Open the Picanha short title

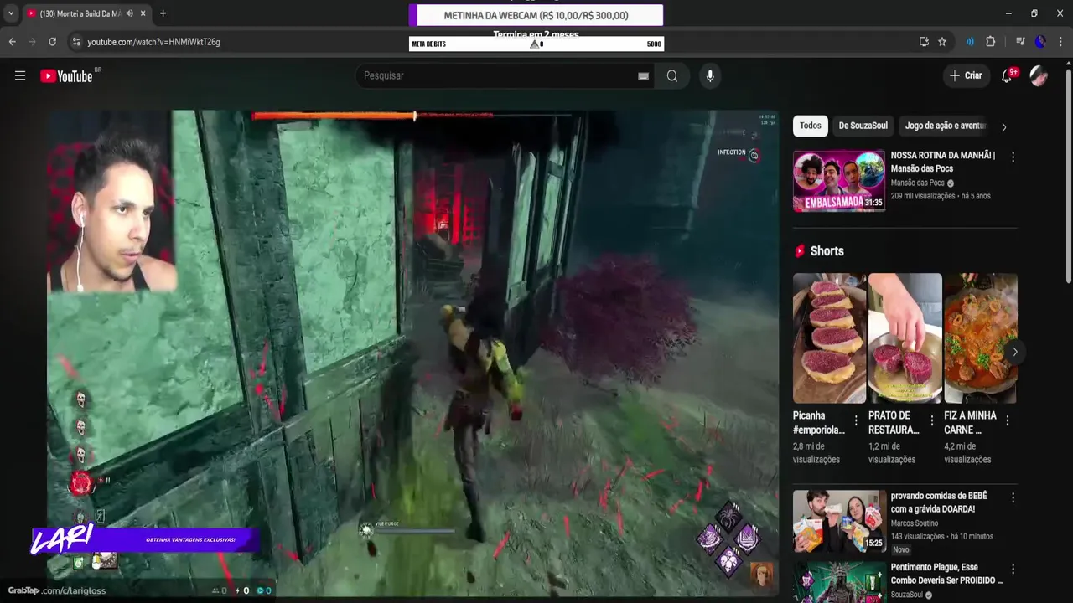coord(819,423)
